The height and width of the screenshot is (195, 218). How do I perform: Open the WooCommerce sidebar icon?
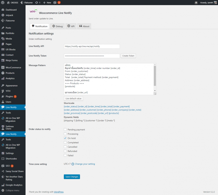click(3, 68)
